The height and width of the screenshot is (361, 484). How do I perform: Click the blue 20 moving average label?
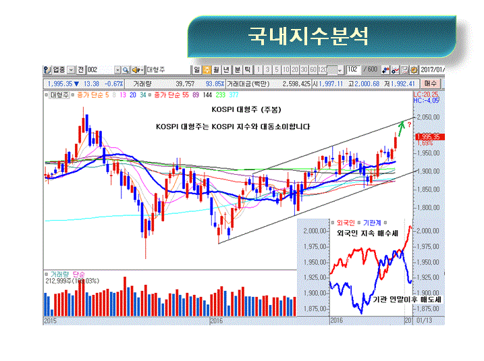coord(133,95)
